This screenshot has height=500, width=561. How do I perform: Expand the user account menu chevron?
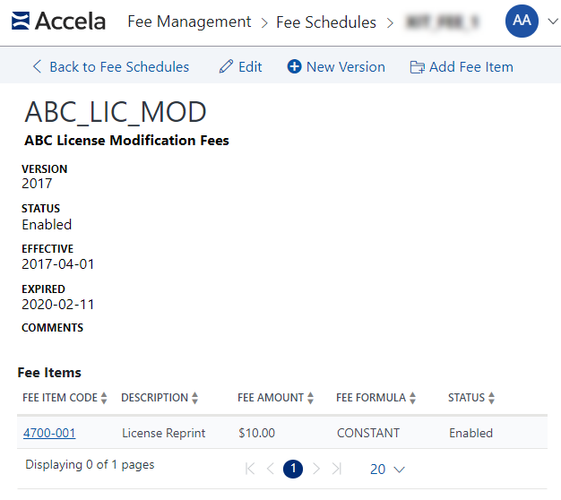click(551, 21)
